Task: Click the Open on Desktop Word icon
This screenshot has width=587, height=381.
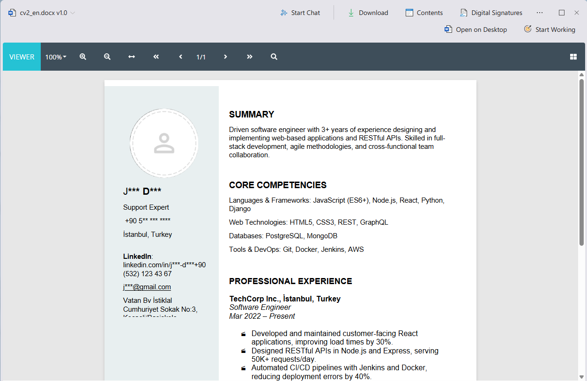Action: tap(448, 29)
